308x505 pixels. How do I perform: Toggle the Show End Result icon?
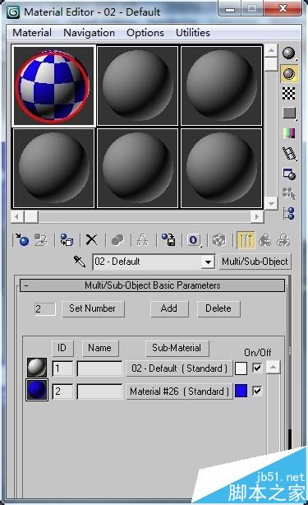pos(246,240)
